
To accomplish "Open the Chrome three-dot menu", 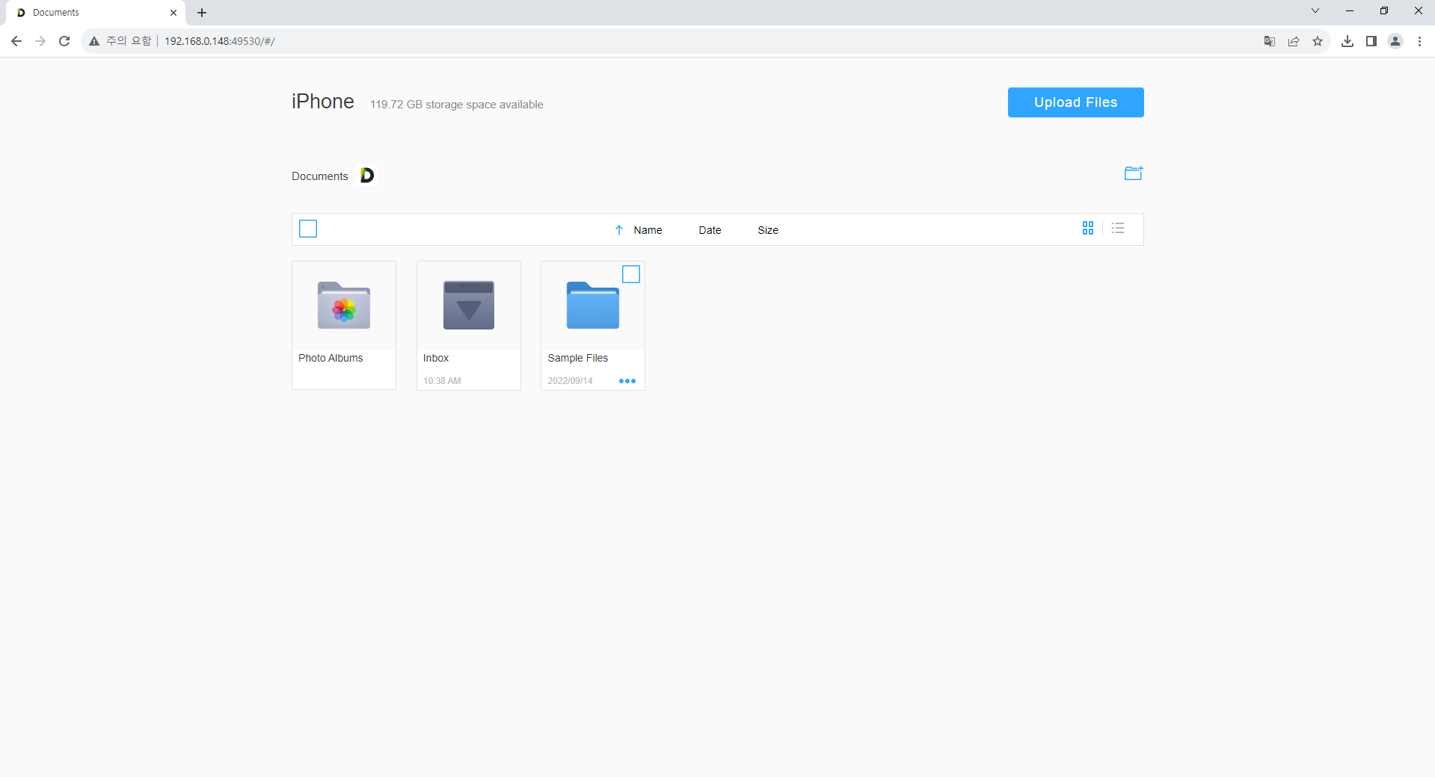I will 1419,41.
